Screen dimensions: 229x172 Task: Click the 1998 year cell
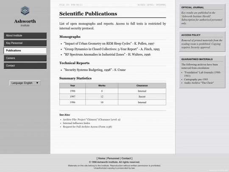click(73, 91)
